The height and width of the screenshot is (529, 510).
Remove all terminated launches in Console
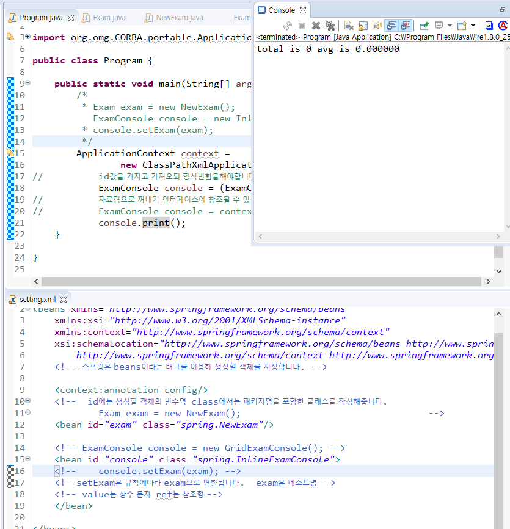click(330, 26)
